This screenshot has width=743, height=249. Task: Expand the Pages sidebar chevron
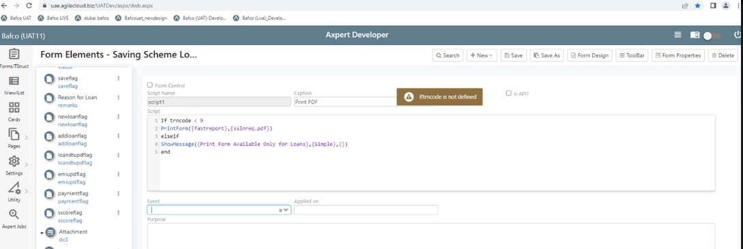tap(26, 137)
